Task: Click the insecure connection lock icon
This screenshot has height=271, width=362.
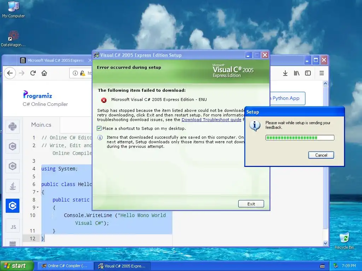Action: [82, 73]
